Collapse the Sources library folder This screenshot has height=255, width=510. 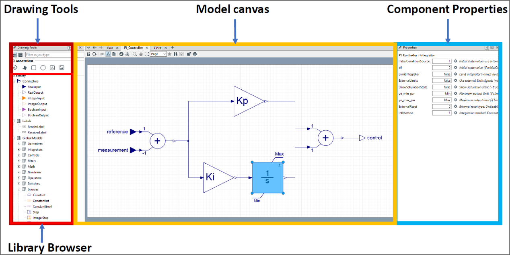pyautogui.click(x=19, y=189)
